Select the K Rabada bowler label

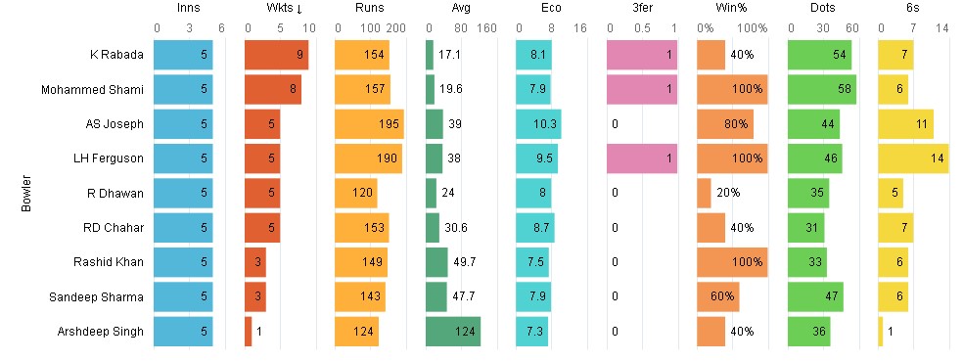[116, 55]
